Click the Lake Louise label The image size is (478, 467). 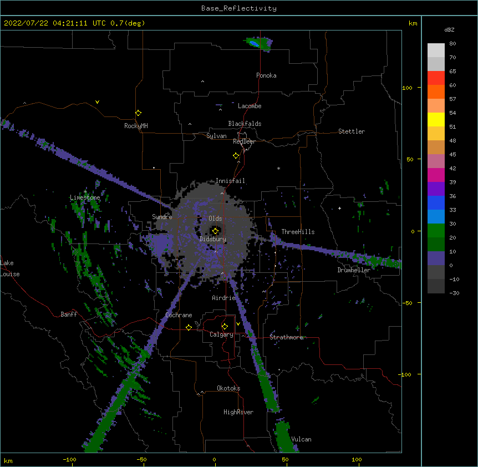(10, 268)
